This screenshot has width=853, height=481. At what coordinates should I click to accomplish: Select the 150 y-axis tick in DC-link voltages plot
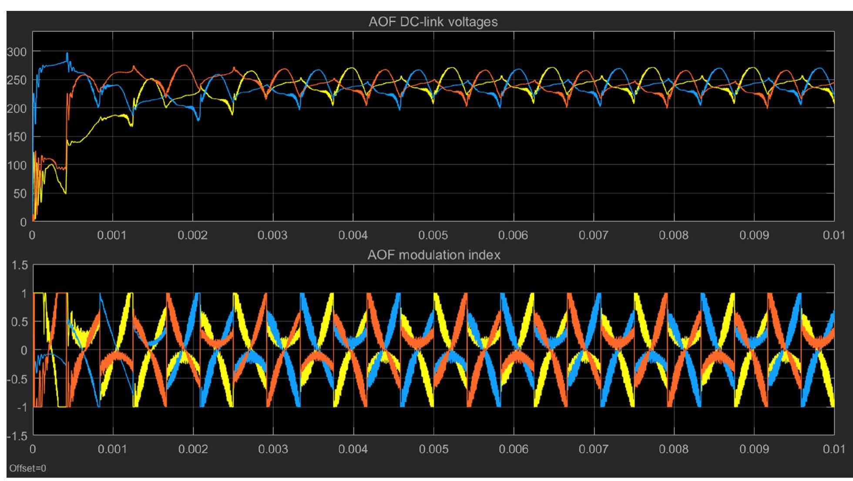17,137
